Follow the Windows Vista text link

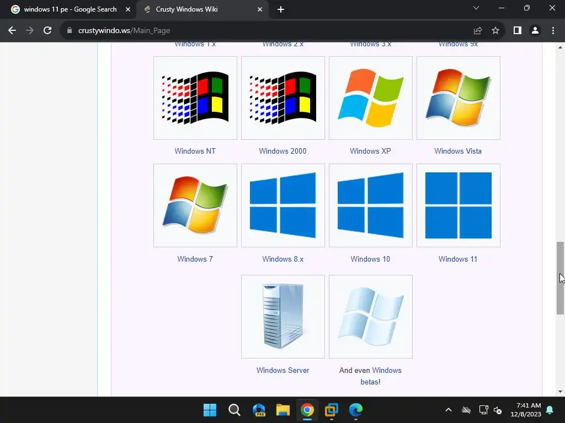click(x=458, y=151)
